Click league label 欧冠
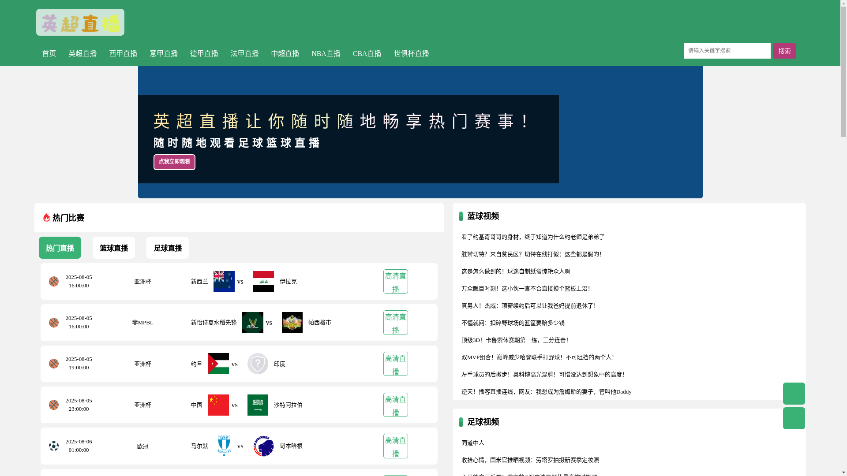Image resolution: width=847 pixels, height=476 pixels. pyautogui.click(x=143, y=446)
